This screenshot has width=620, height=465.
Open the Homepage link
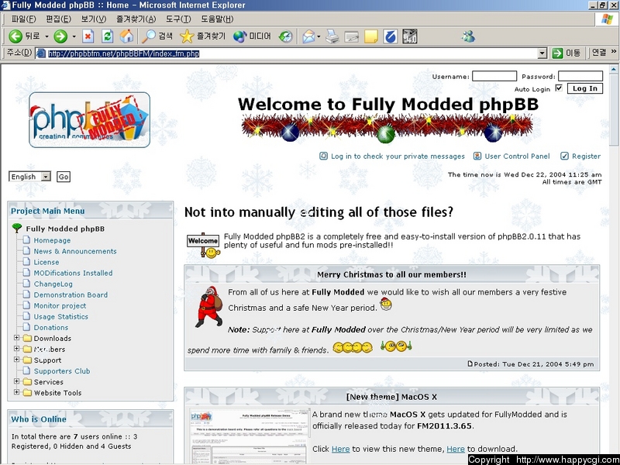(x=52, y=240)
